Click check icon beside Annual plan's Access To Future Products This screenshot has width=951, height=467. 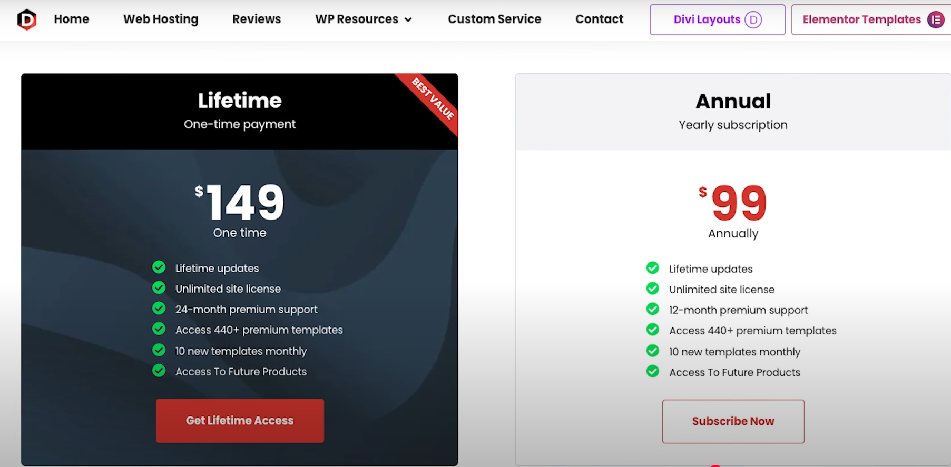tap(652, 372)
